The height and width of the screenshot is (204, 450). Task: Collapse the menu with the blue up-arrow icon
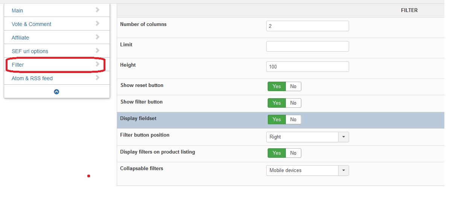point(56,91)
